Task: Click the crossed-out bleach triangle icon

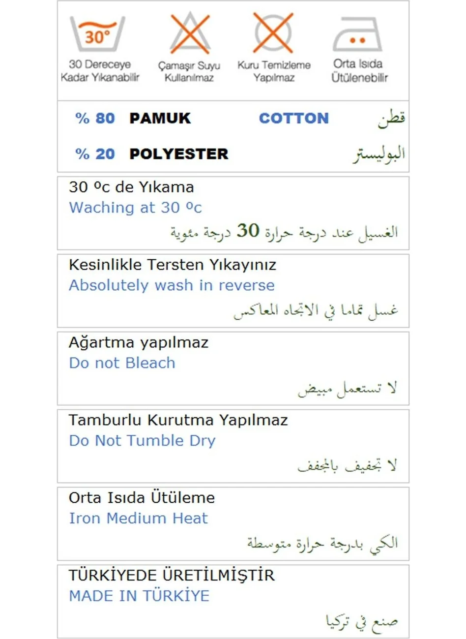Action: (190, 33)
